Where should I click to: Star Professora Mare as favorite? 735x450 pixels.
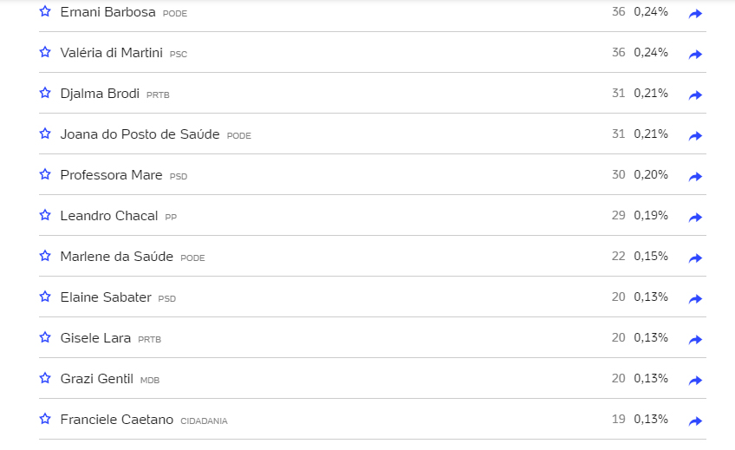coord(45,174)
